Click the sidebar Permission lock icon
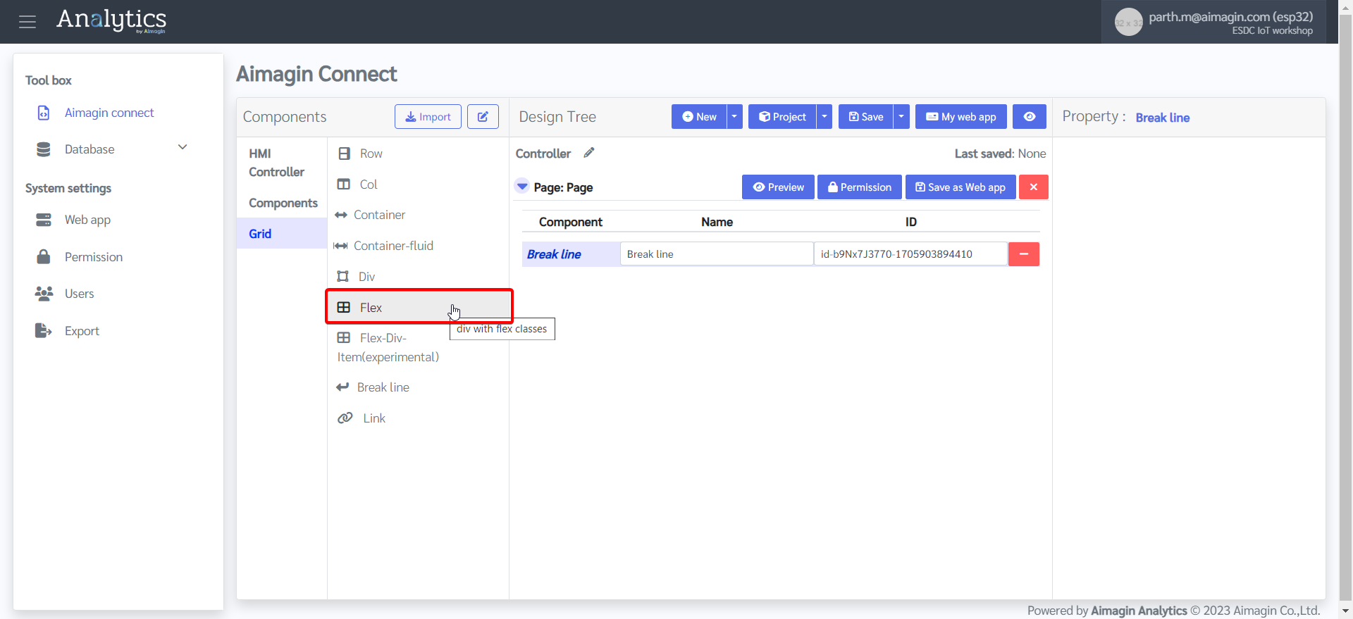Viewport: 1353px width, 619px height. click(44, 256)
